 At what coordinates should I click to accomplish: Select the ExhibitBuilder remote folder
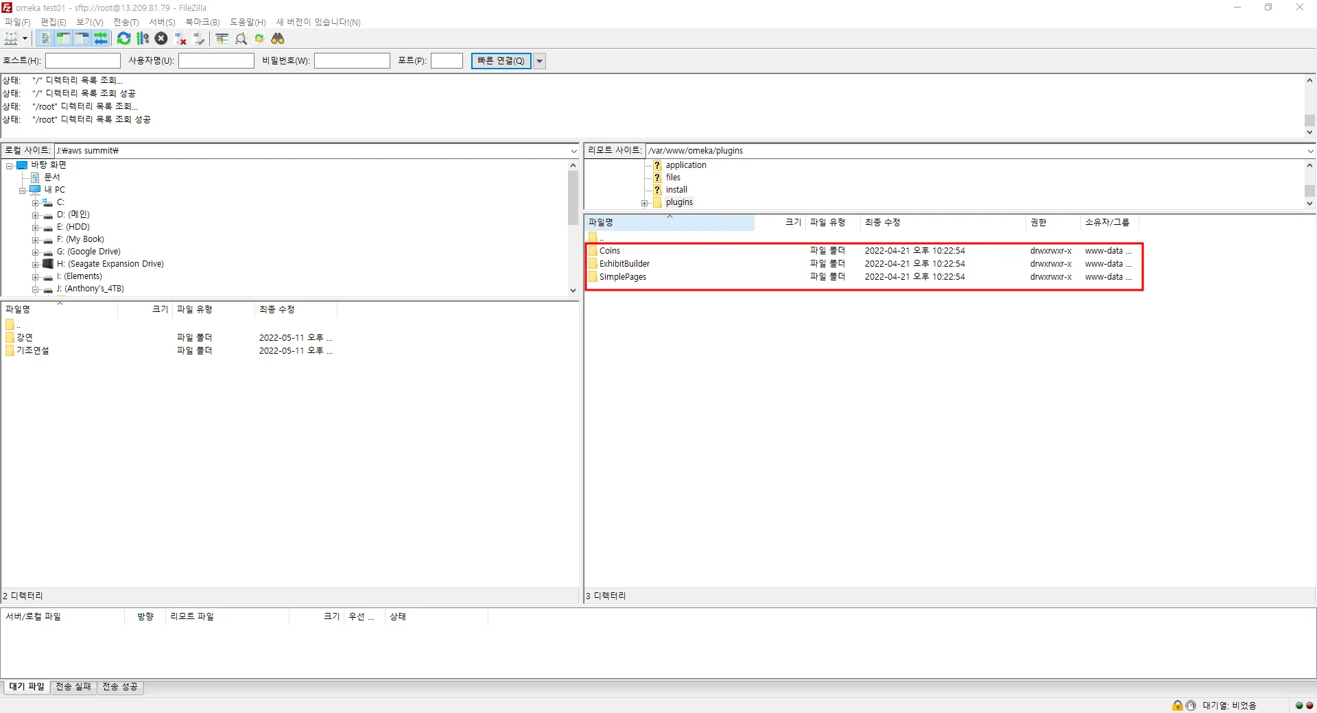click(624, 264)
